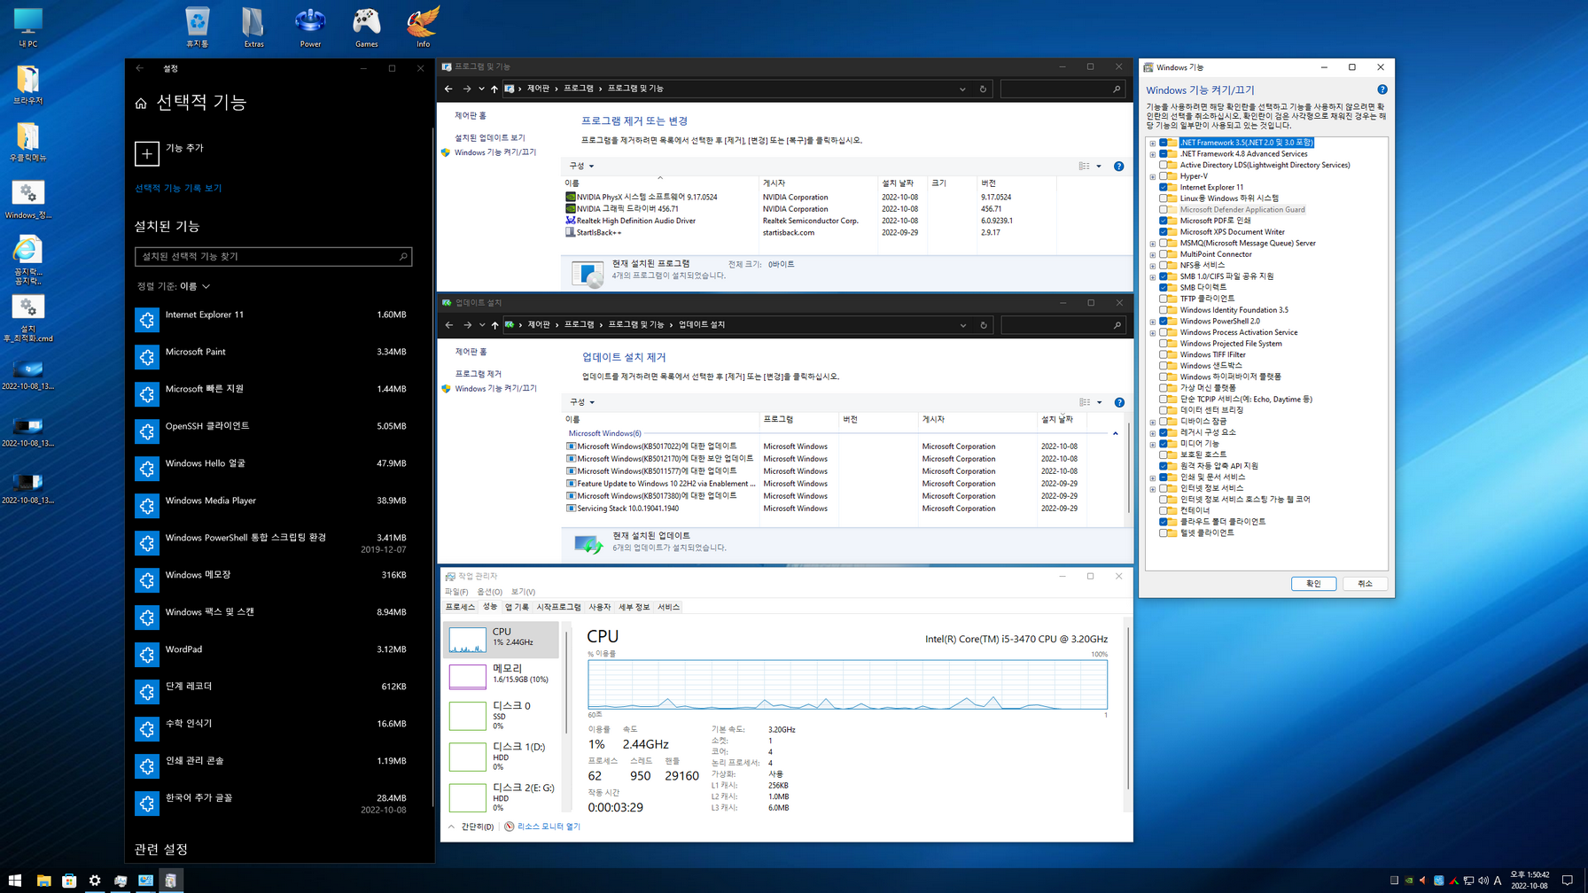Click the Windows Media Player feature icon
The width and height of the screenshot is (1588, 893).
147,506
